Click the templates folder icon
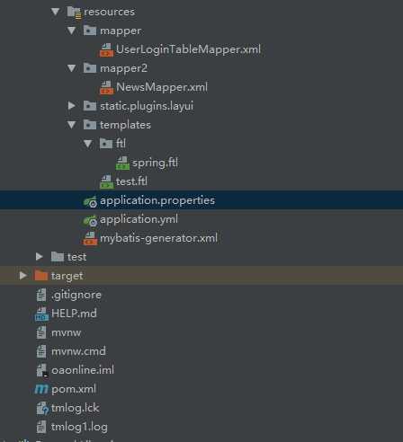 pos(90,125)
